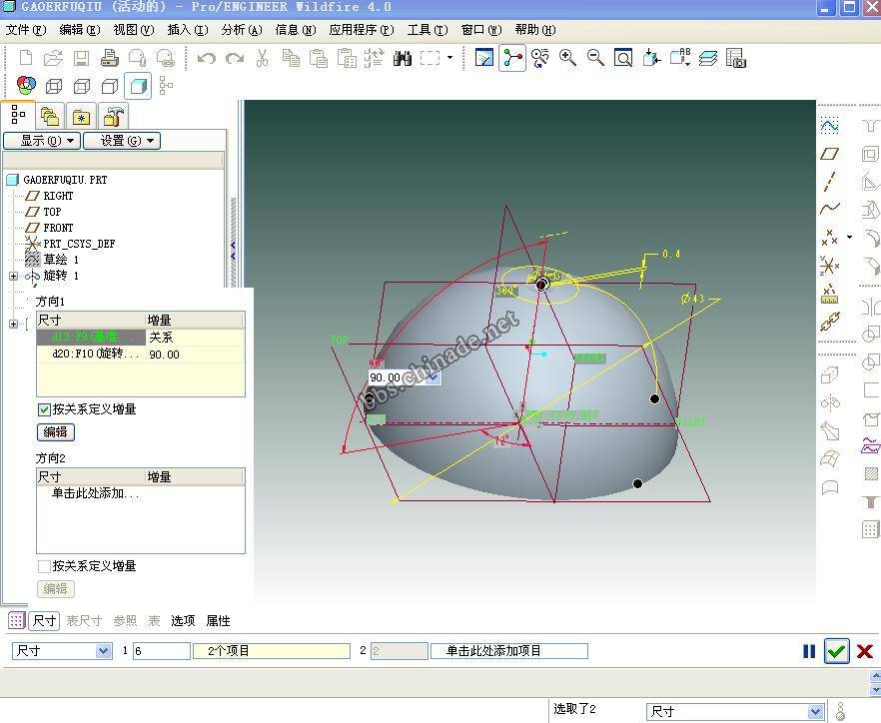881x723 pixels.
Task: Click the Save diskette icon
Action: pos(82,58)
